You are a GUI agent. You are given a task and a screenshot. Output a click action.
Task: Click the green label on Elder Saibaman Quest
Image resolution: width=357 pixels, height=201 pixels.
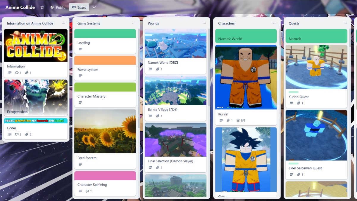point(294,163)
